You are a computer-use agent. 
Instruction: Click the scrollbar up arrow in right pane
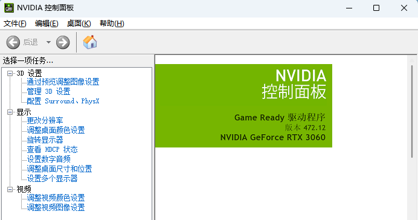(412, 60)
